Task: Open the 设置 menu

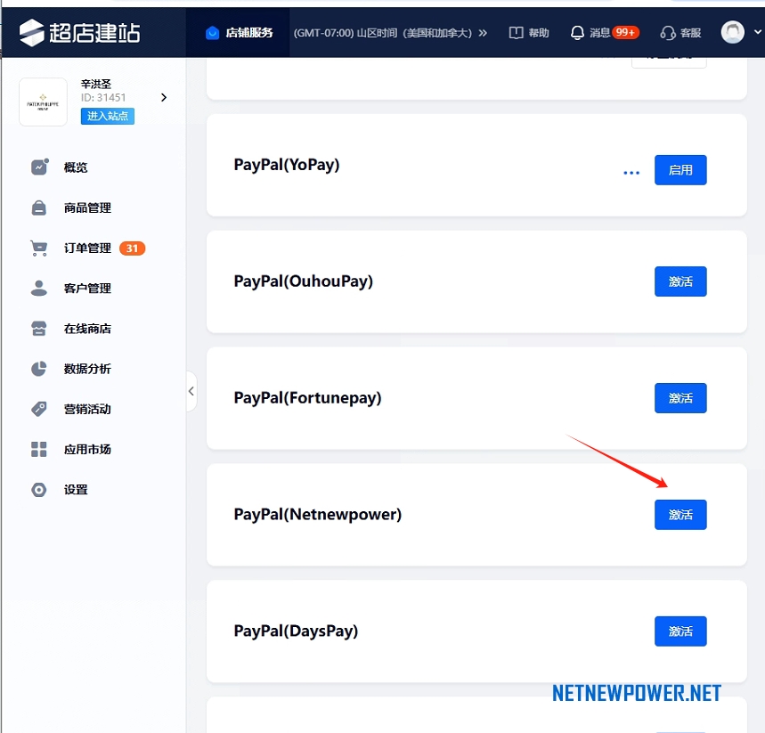Action: pos(76,490)
